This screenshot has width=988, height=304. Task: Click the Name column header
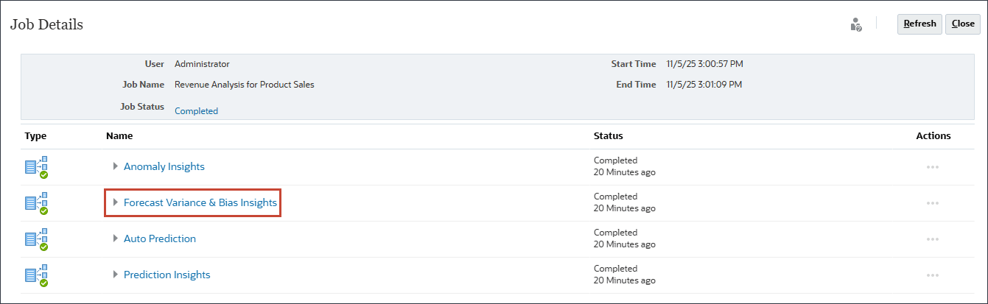tap(119, 136)
